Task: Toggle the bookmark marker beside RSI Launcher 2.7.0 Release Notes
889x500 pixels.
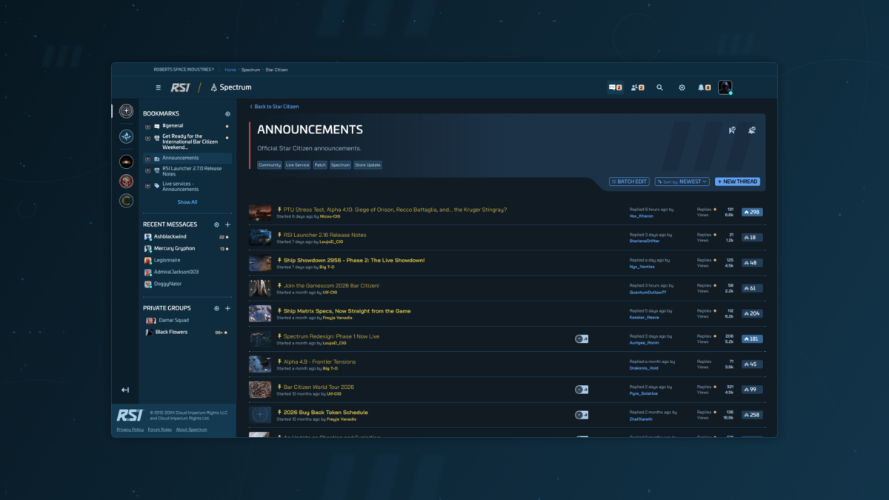Action: [148, 170]
